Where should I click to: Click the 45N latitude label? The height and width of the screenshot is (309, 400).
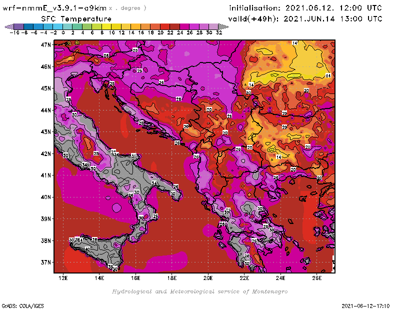click(46, 88)
